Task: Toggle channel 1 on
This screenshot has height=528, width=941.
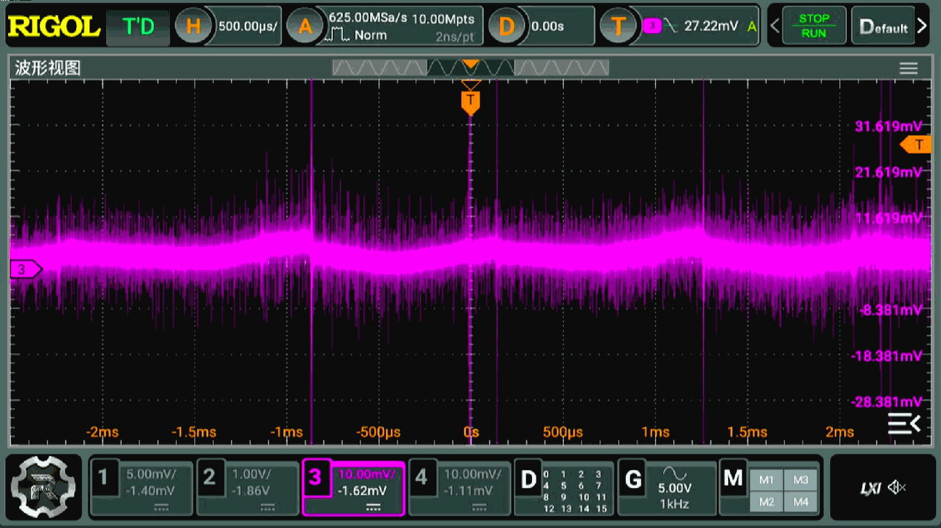Action: [104, 478]
